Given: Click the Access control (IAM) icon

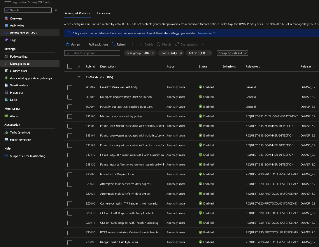Looking at the screenshot, I should pos(6,33).
